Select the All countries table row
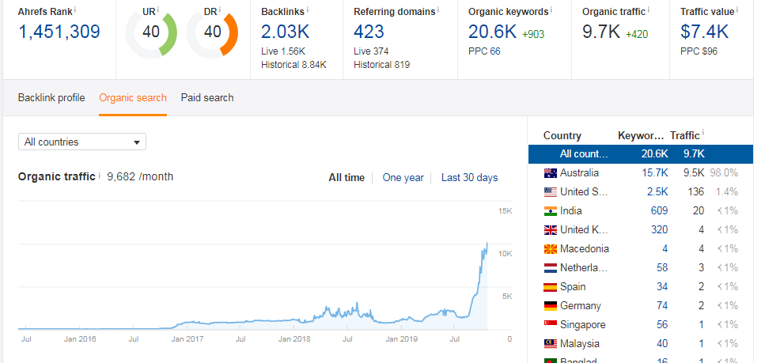The height and width of the screenshot is (363, 765). pos(641,153)
